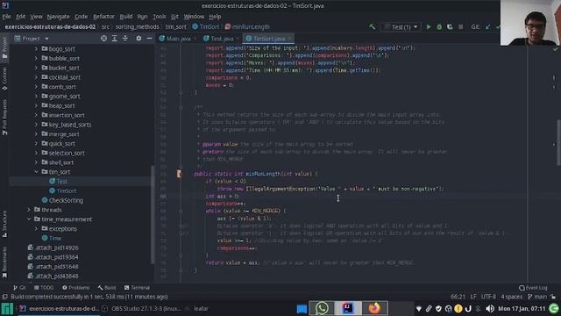Click the bookmark marker next to the minRunLength line

point(179,174)
